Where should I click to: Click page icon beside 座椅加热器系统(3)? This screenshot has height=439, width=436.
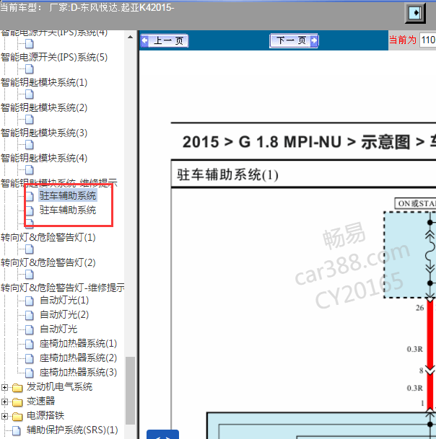[30, 373]
